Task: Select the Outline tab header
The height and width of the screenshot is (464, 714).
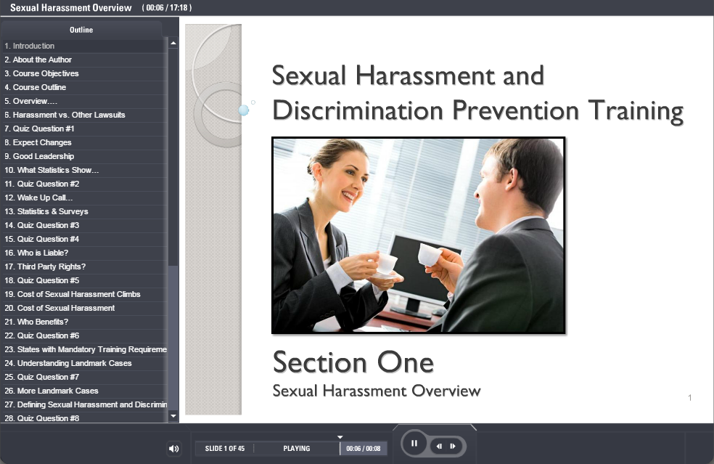Action: (x=81, y=30)
